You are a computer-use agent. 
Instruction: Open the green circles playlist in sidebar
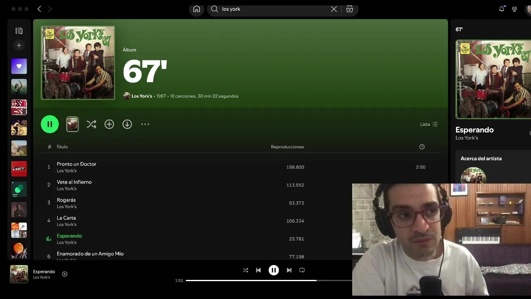[x=19, y=189]
